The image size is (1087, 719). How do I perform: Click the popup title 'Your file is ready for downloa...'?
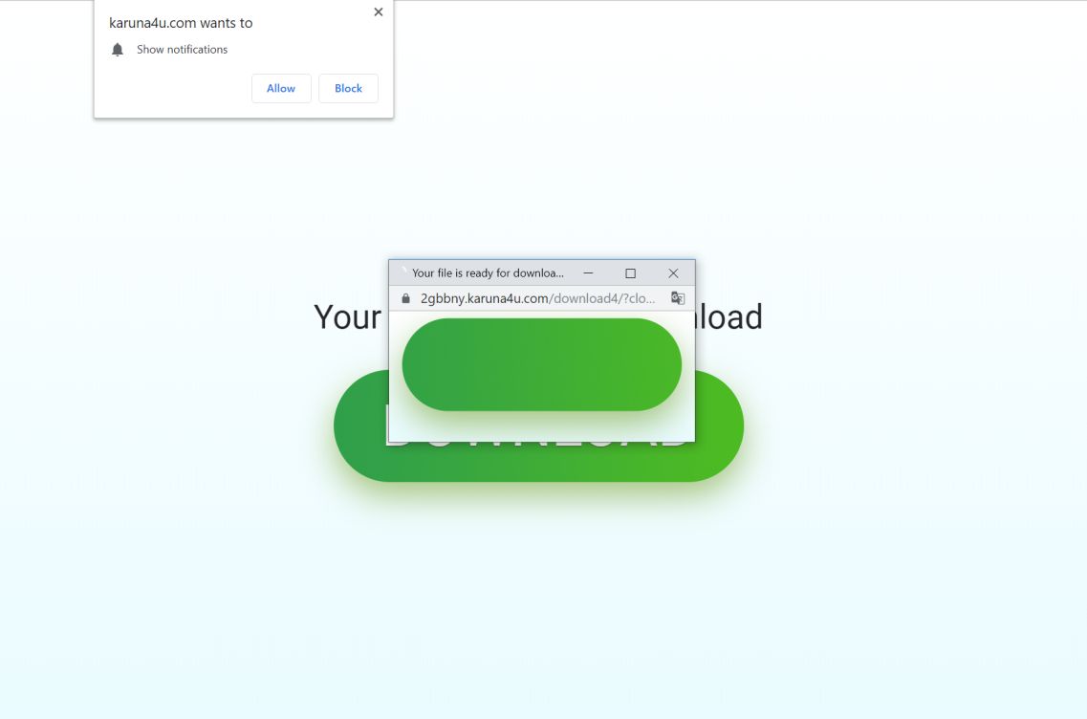pos(488,273)
